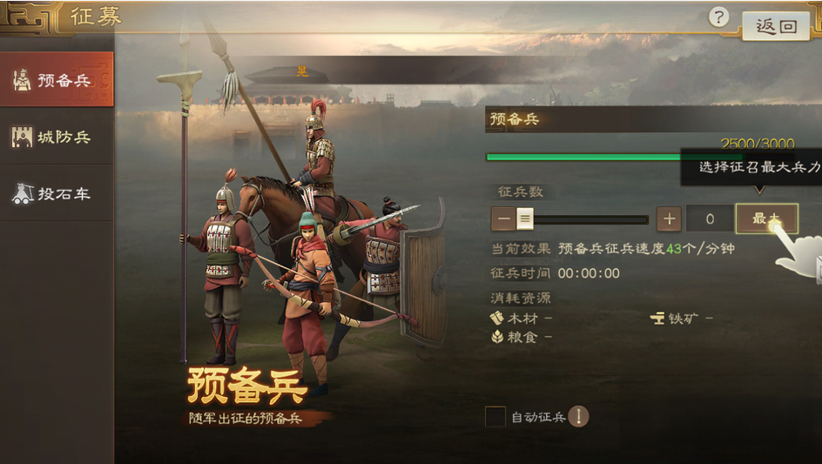
Task: Decrease the recruit count with the minus button
Action: (502, 219)
